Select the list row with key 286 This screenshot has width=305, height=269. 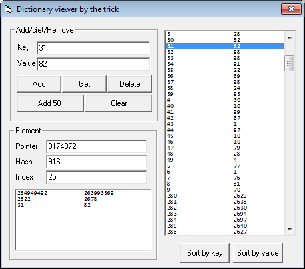coord(225,232)
